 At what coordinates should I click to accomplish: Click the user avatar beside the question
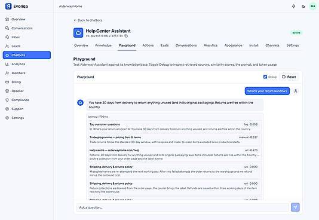(x=296, y=91)
